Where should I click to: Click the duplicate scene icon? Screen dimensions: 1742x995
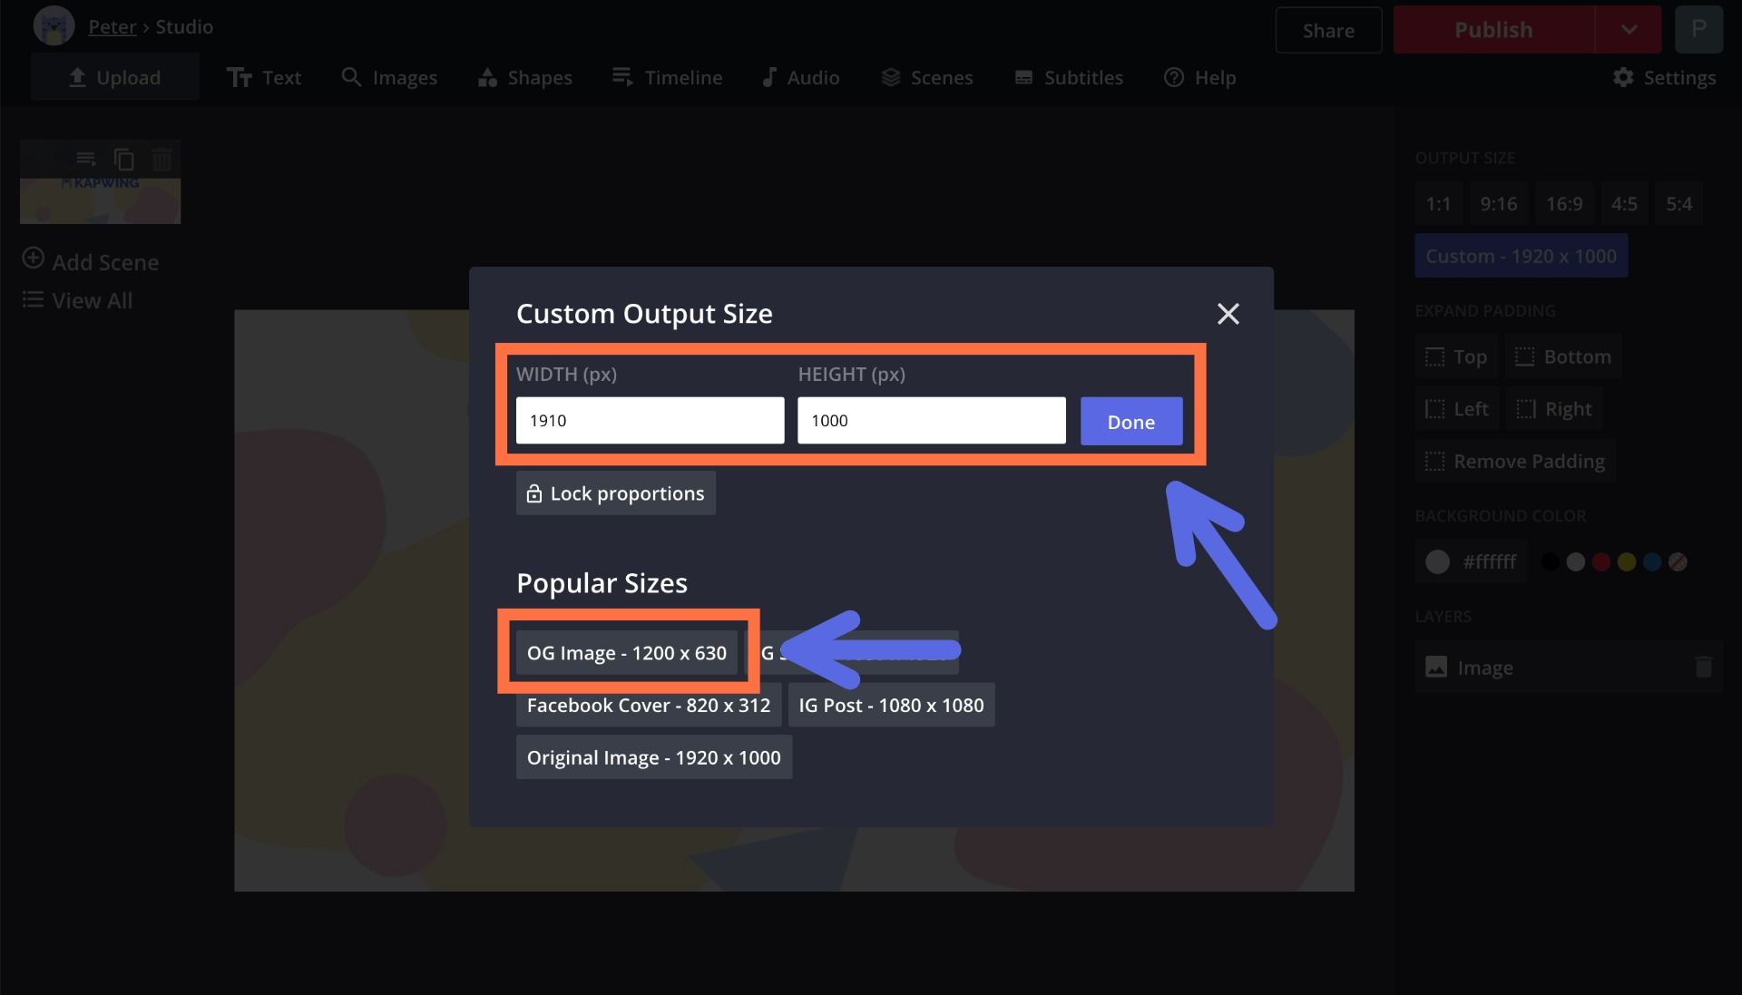click(x=124, y=160)
